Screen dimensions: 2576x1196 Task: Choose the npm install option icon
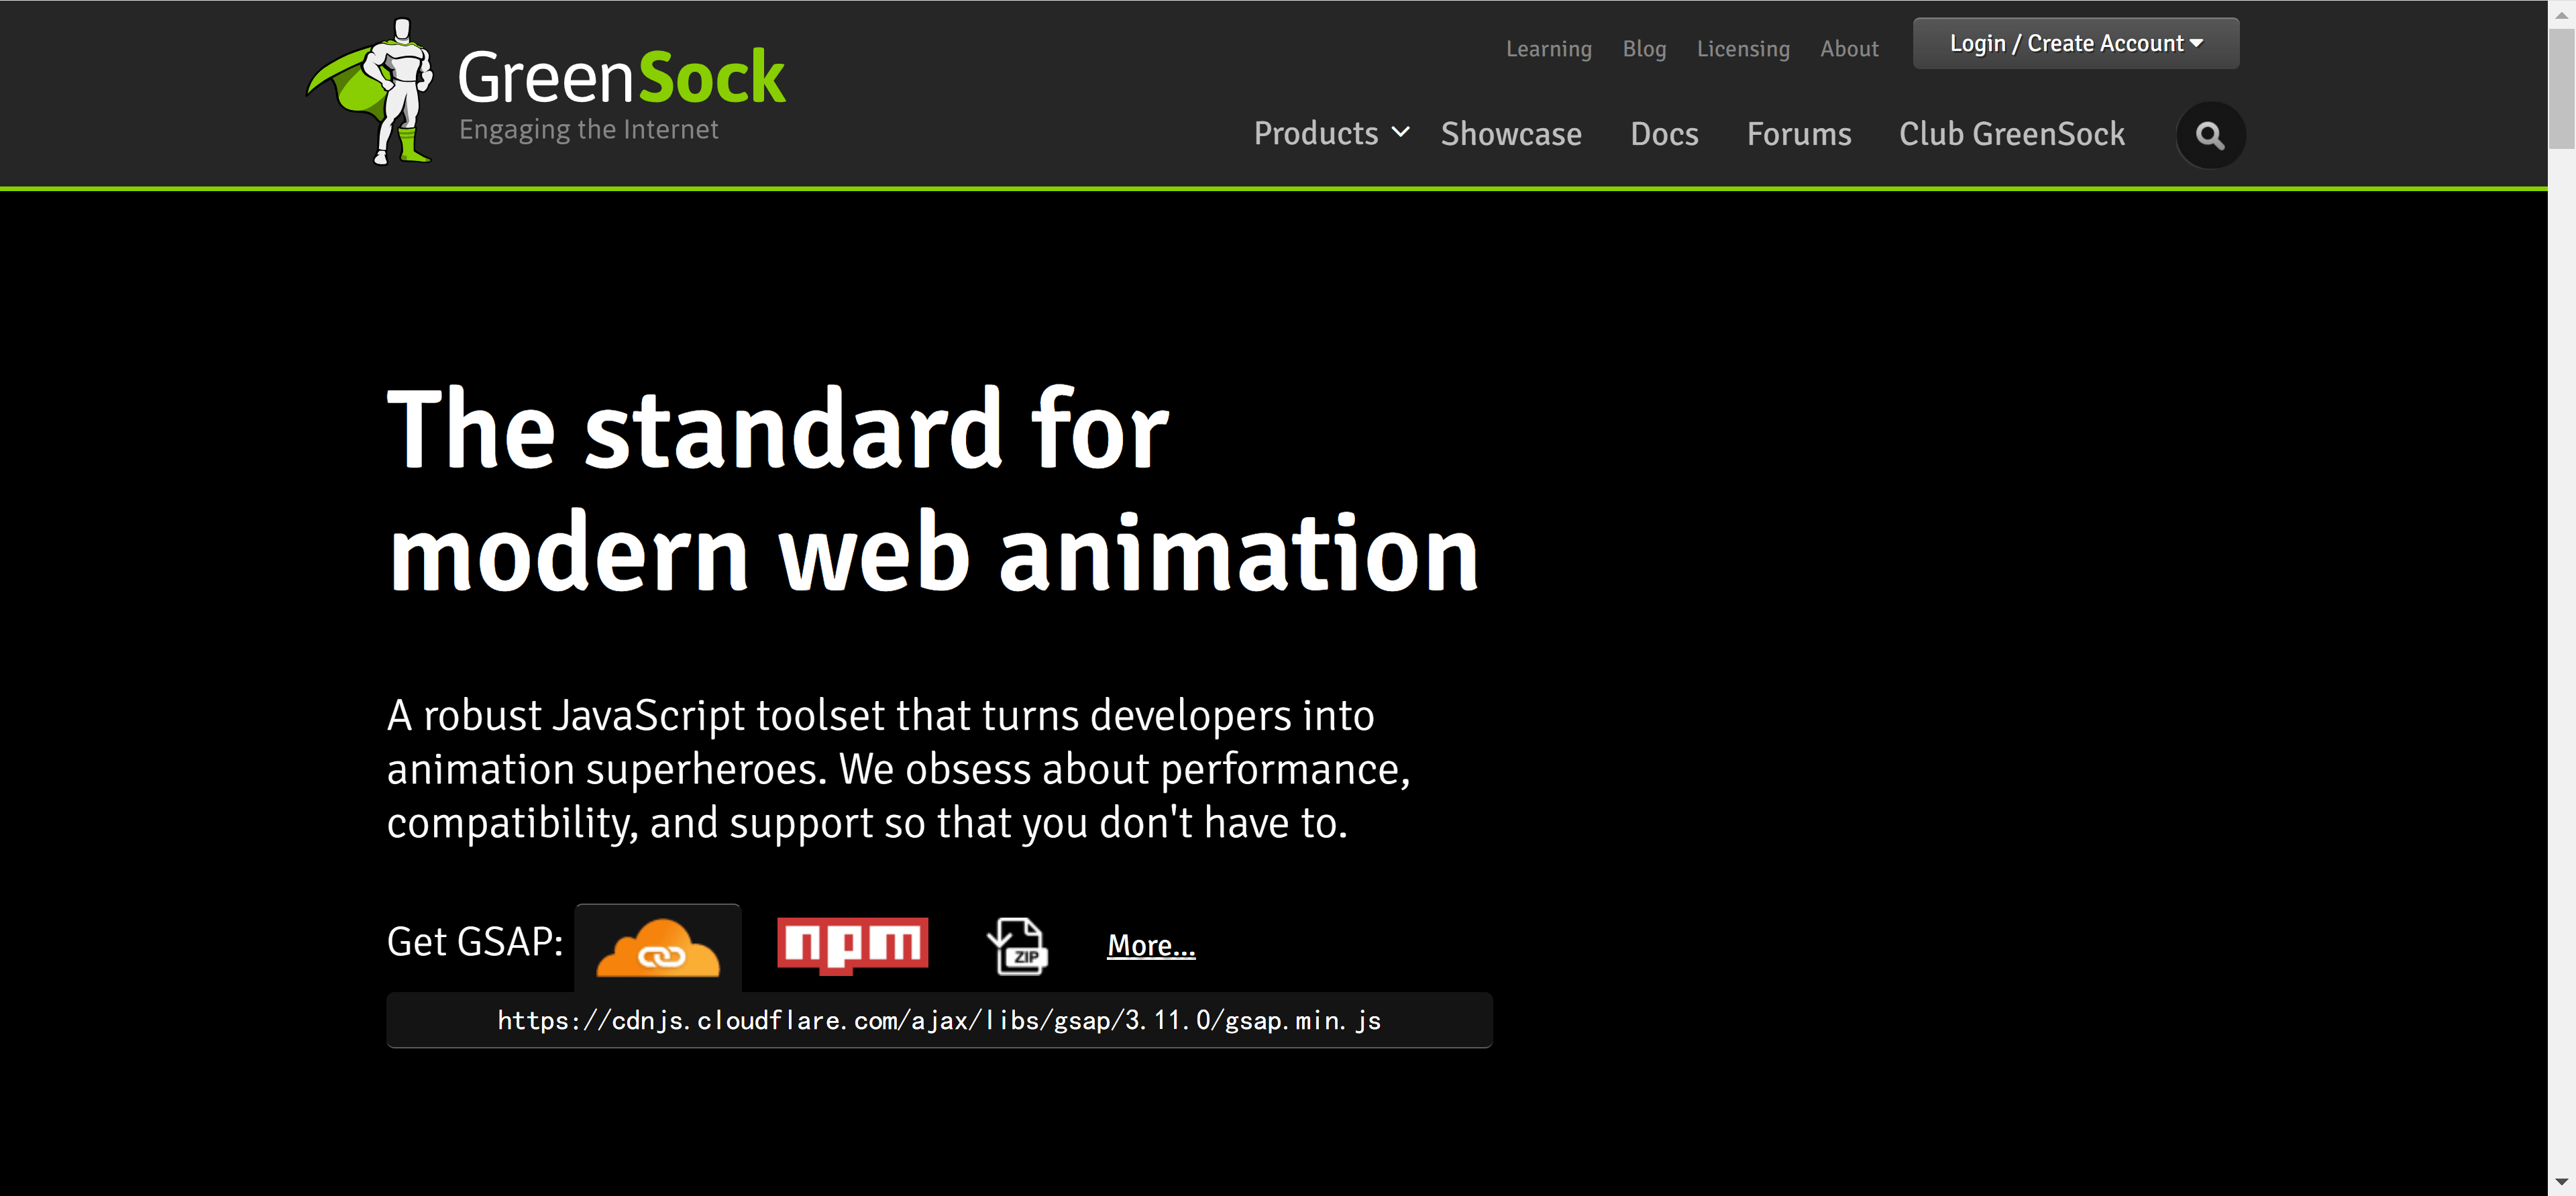pyautogui.click(x=852, y=944)
